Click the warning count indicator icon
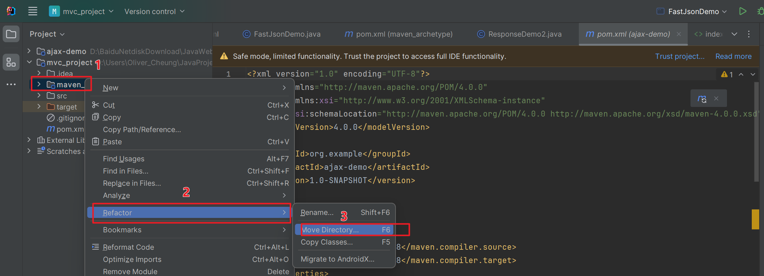The width and height of the screenshot is (764, 276). point(724,74)
